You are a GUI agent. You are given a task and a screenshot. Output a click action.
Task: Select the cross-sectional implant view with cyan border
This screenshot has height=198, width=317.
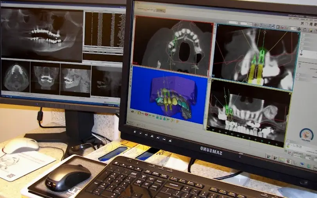(256, 57)
